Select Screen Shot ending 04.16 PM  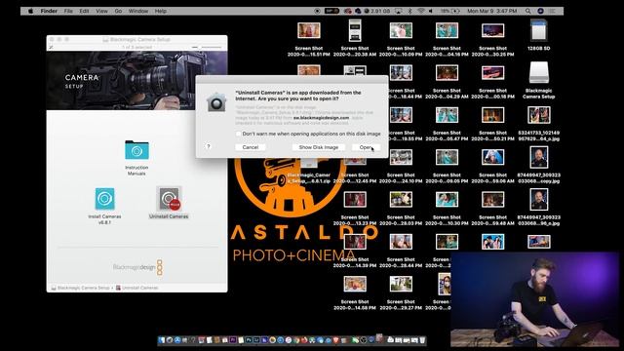point(447,30)
